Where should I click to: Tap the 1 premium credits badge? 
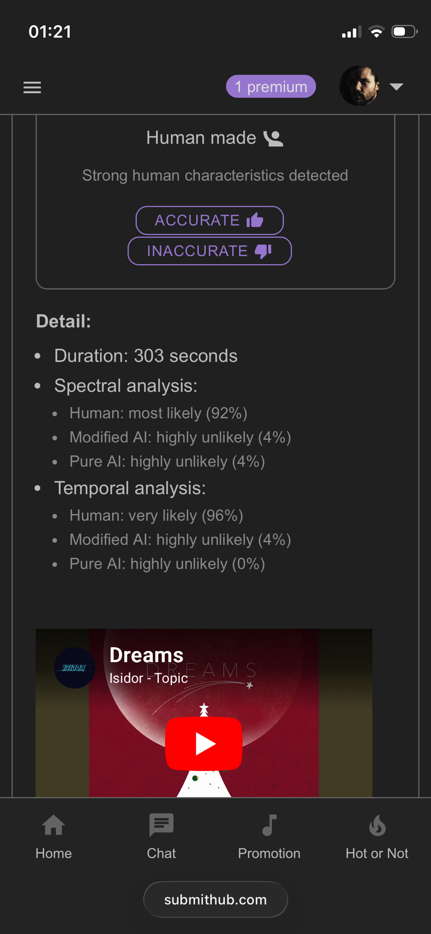(271, 87)
